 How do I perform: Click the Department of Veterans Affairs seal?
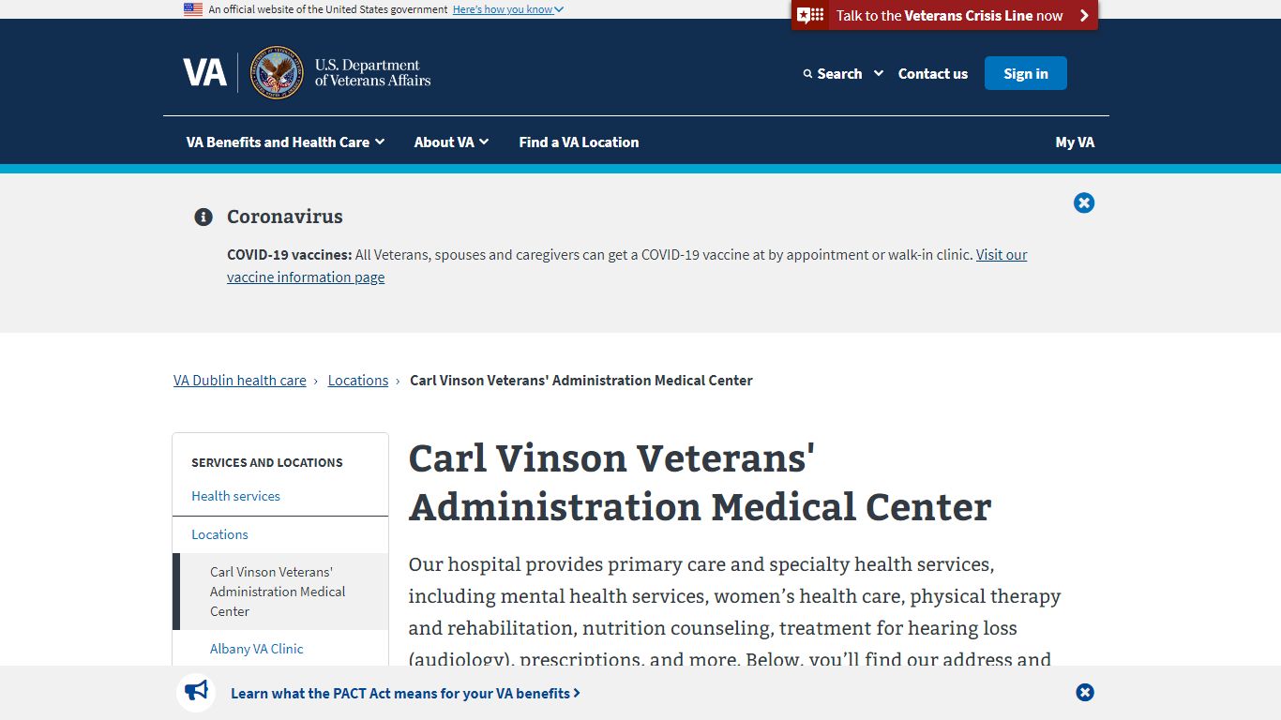coord(277,73)
